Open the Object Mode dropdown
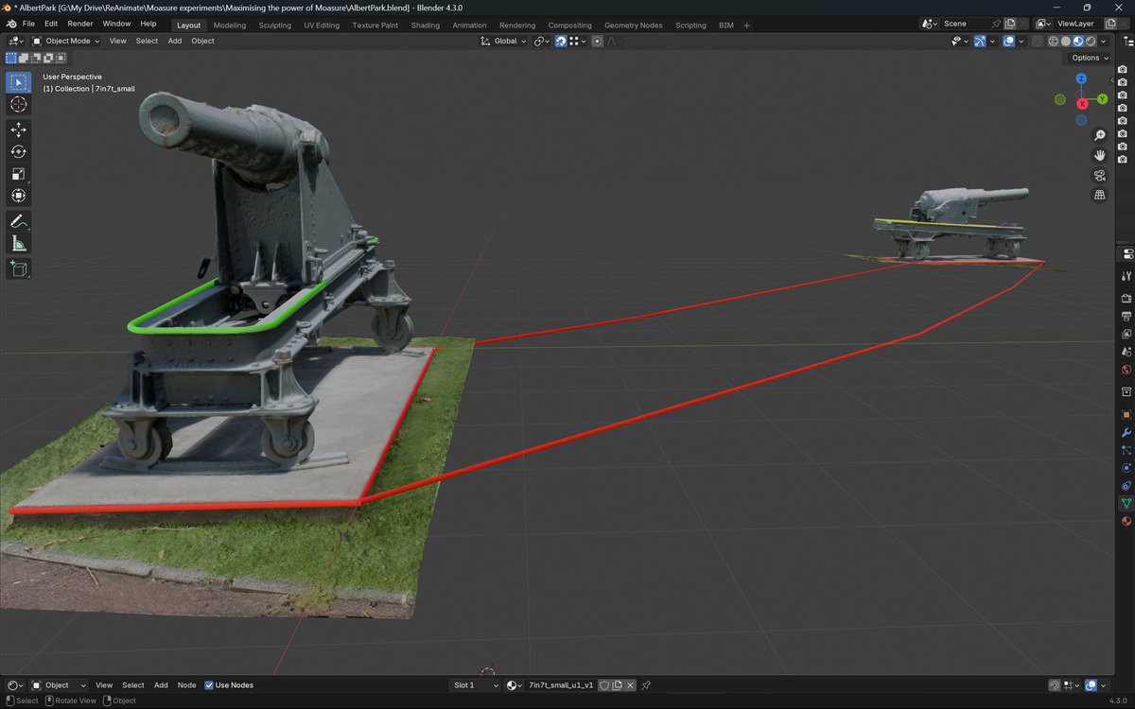1135x709 pixels. point(65,41)
